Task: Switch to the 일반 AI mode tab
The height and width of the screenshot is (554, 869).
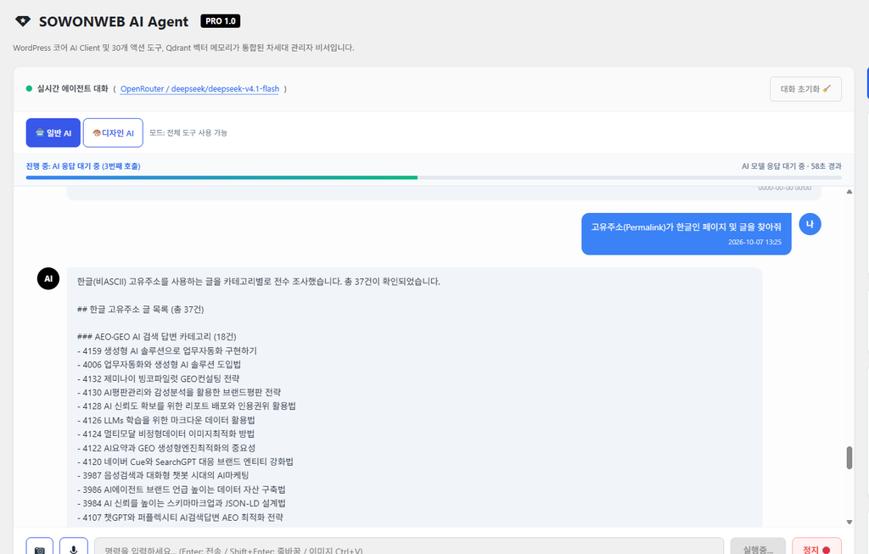Action: 53,133
